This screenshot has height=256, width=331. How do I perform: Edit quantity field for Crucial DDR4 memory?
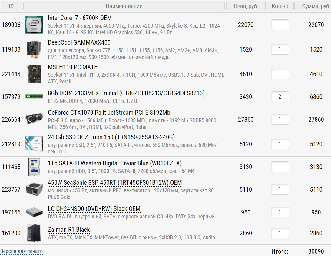tap(280, 97)
